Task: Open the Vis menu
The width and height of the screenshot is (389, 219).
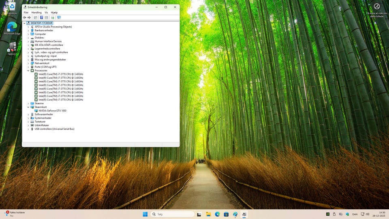Action: [46, 13]
